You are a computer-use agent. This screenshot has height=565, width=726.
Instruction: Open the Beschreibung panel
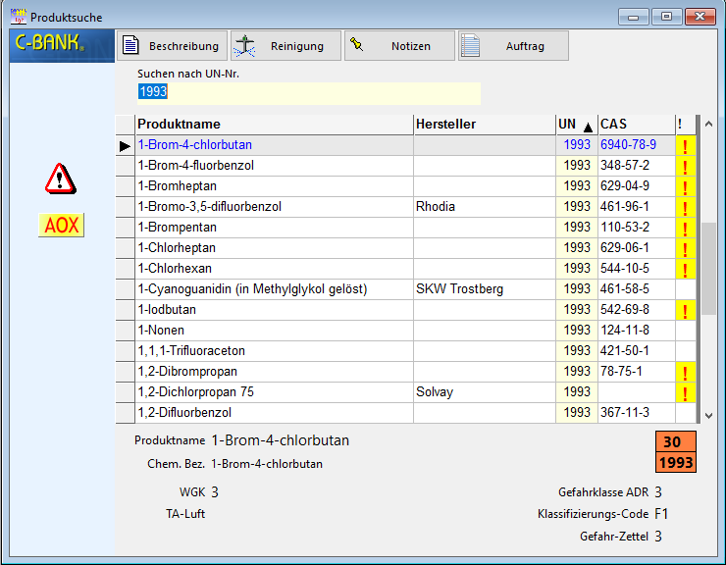point(173,46)
